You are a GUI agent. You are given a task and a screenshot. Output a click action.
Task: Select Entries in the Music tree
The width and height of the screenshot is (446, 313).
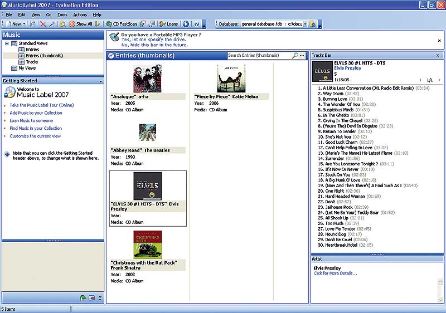coord(32,50)
